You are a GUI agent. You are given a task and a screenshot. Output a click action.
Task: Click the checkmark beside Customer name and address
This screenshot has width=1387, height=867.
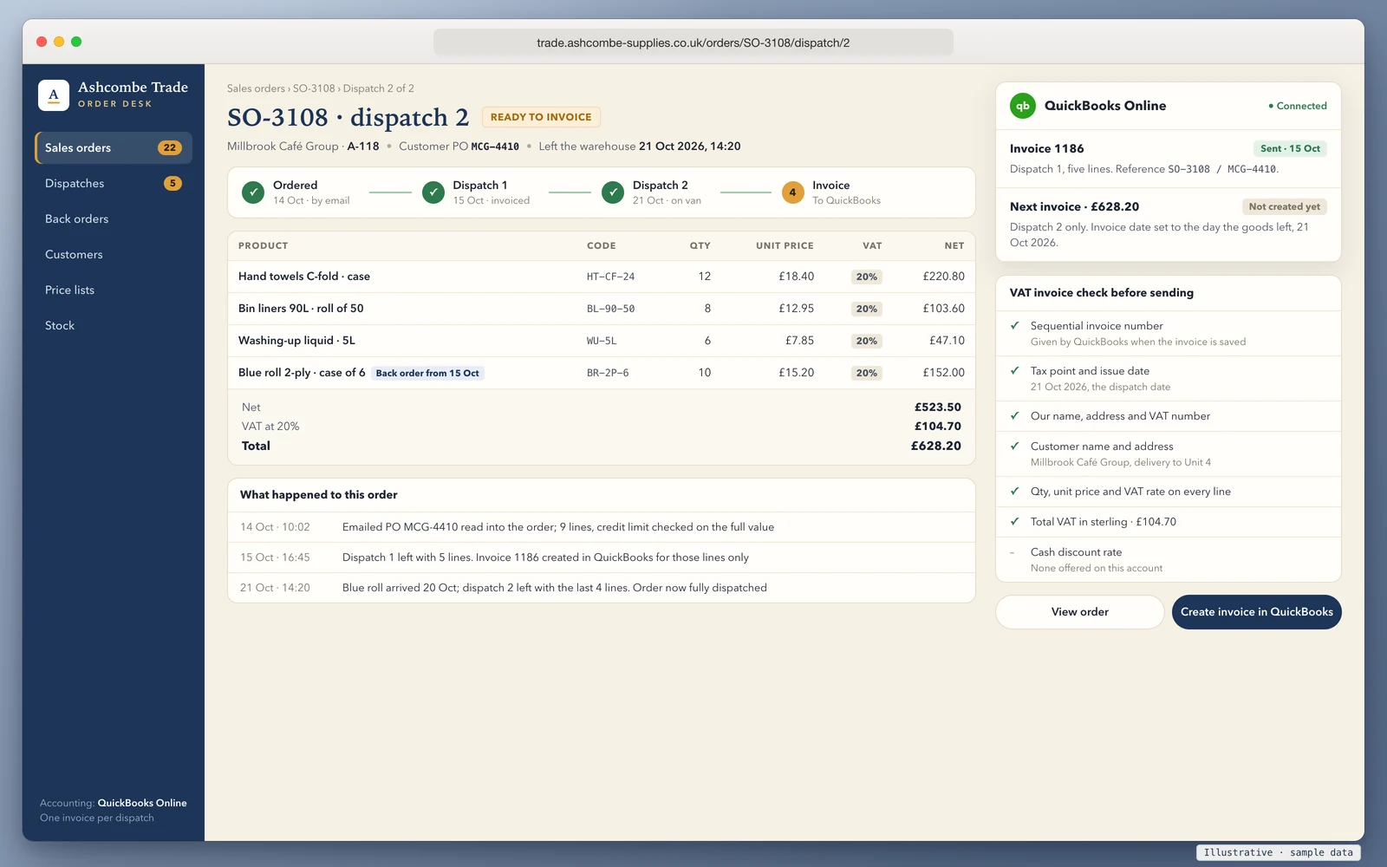(x=1014, y=447)
